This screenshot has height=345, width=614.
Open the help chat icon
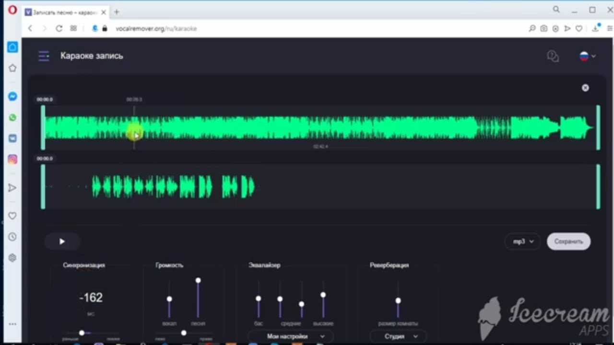pyautogui.click(x=553, y=56)
